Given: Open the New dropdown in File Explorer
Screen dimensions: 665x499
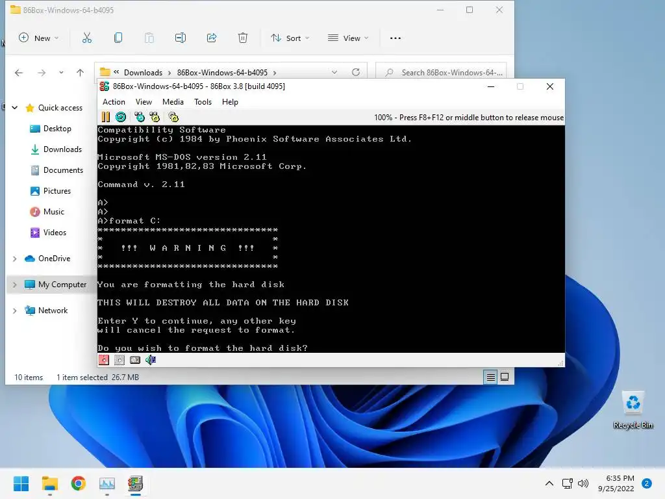Looking at the screenshot, I should click(x=38, y=38).
